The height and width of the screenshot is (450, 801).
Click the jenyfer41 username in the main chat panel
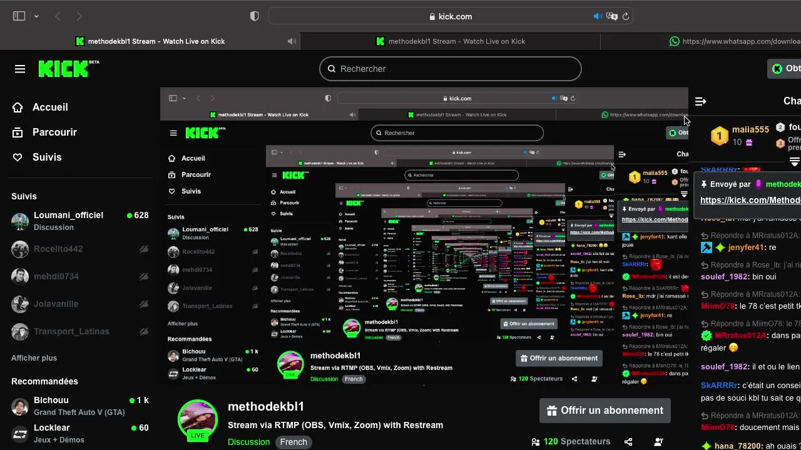pyautogui.click(x=747, y=247)
